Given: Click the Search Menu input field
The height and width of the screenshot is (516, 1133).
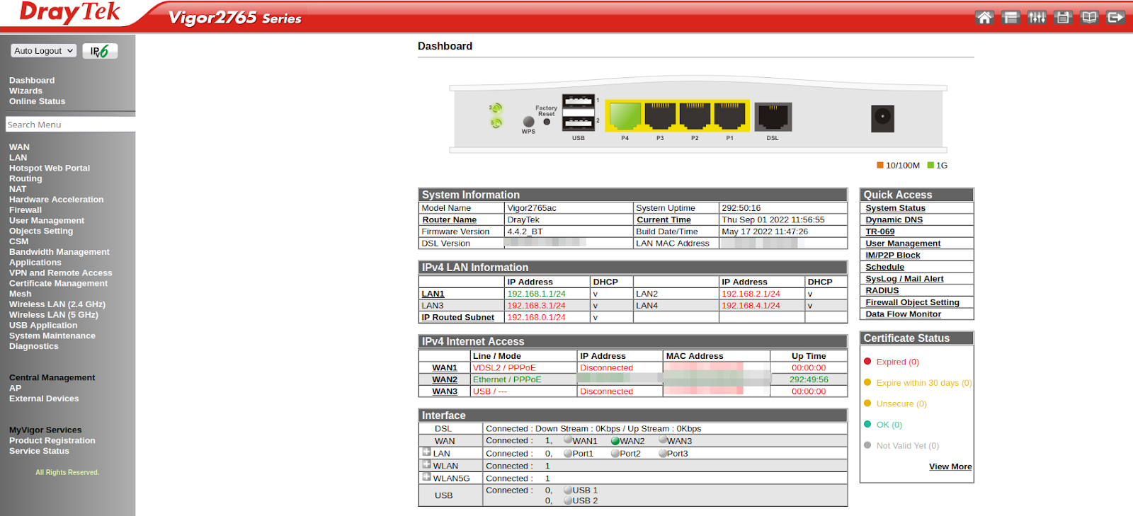Looking at the screenshot, I should (69, 125).
